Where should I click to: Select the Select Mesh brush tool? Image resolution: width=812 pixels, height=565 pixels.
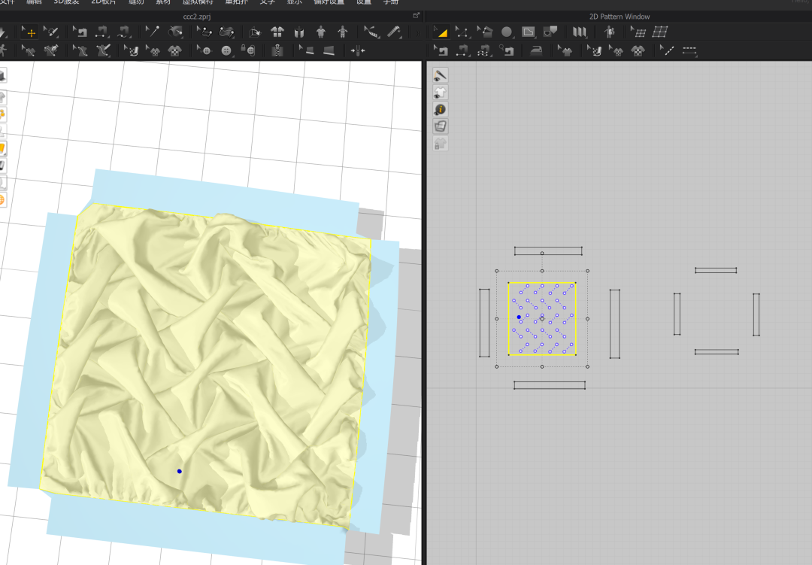click(x=51, y=32)
